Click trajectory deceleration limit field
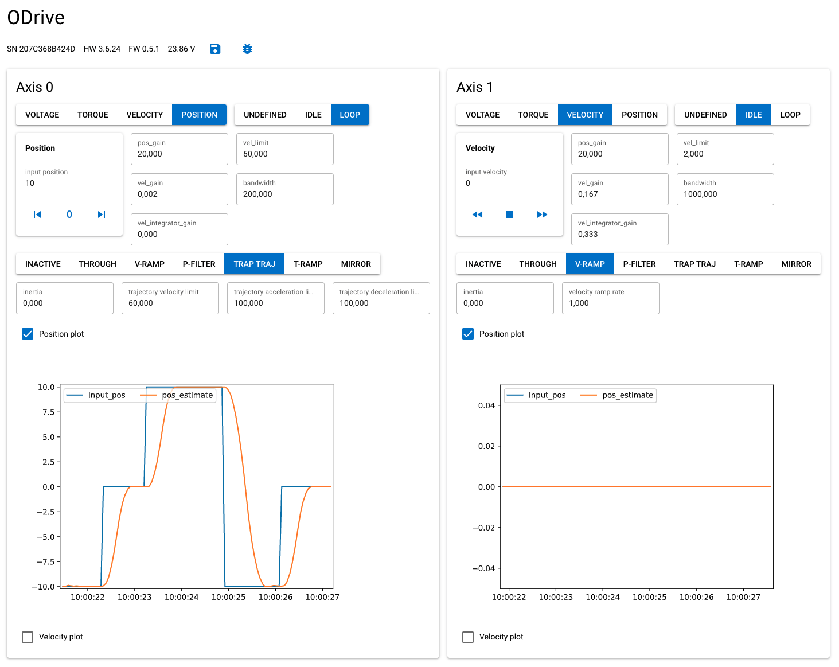This screenshot has height=667, width=839. 381,298
